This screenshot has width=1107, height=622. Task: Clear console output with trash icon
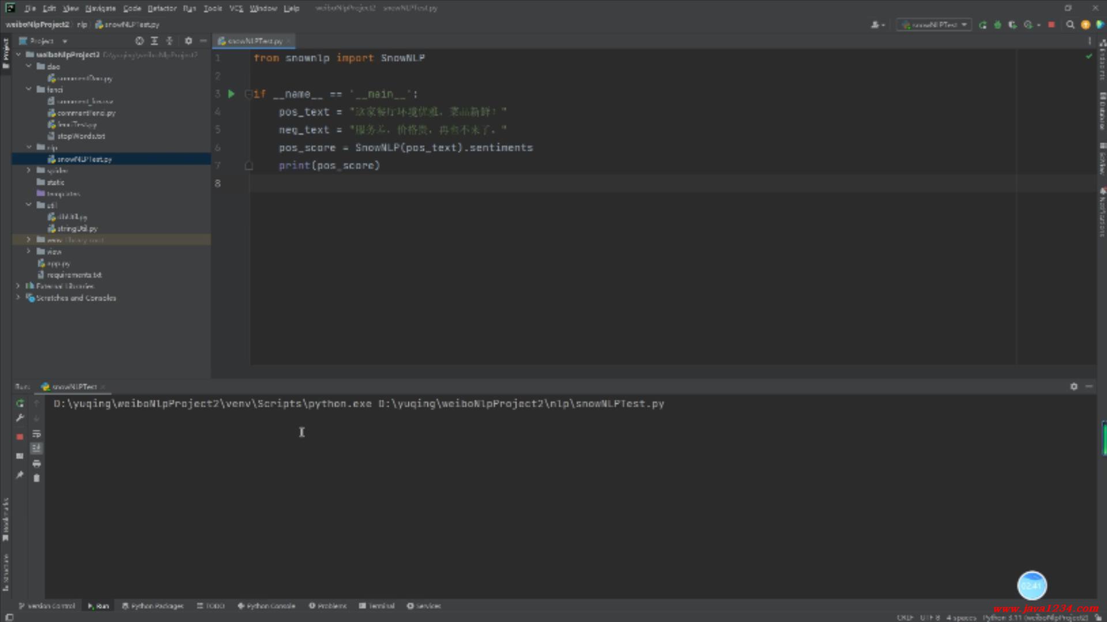click(x=37, y=478)
